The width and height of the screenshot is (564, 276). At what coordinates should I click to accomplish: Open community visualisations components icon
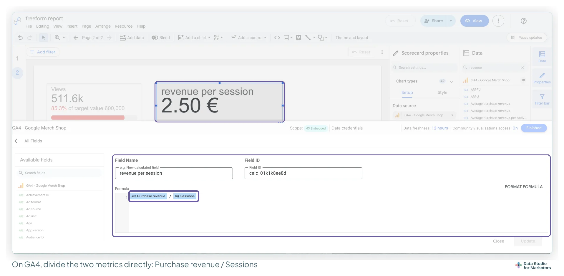coord(217,38)
